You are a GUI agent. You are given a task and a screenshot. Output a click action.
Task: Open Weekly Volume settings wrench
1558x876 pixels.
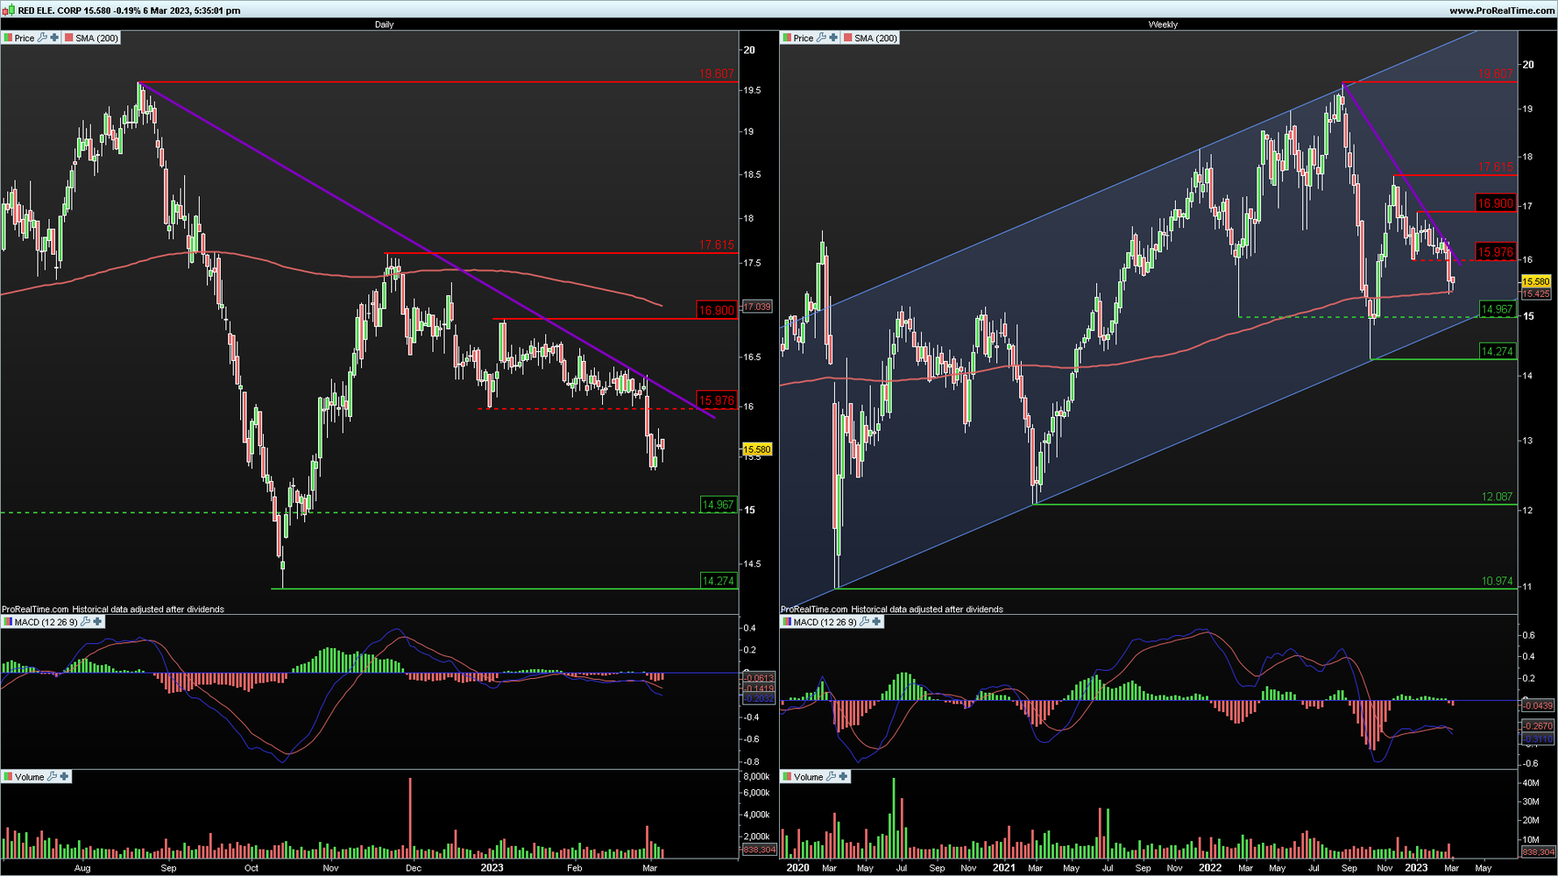[831, 776]
